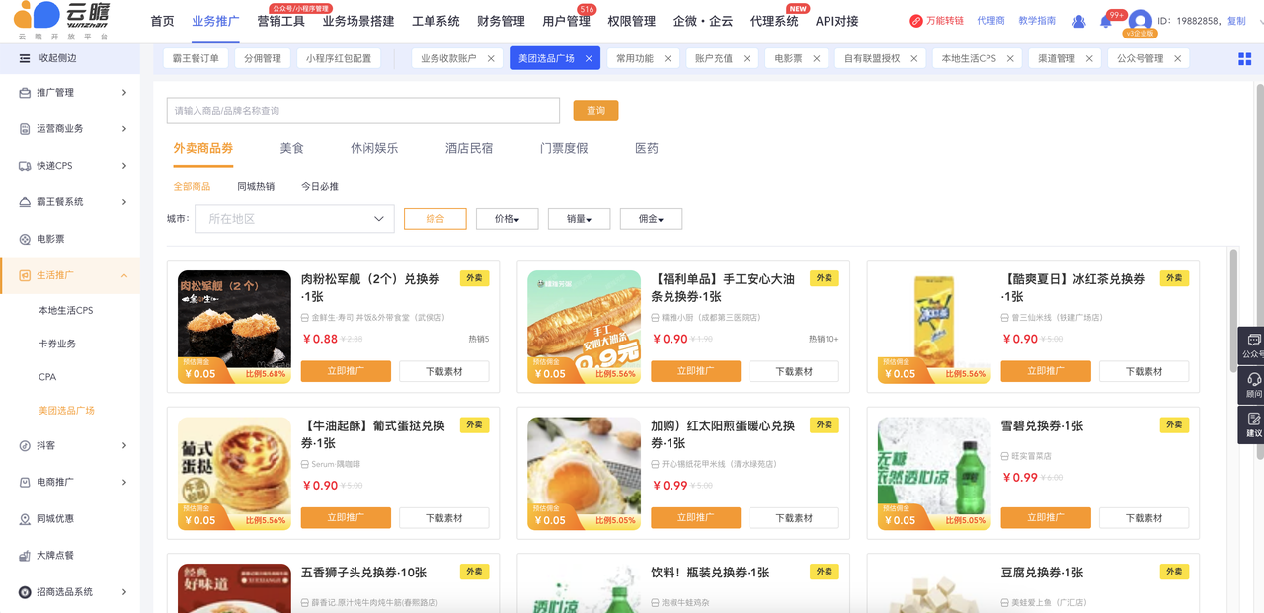Click 立即推广 for 肉粉松军舰

pyautogui.click(x=346, y=371)
